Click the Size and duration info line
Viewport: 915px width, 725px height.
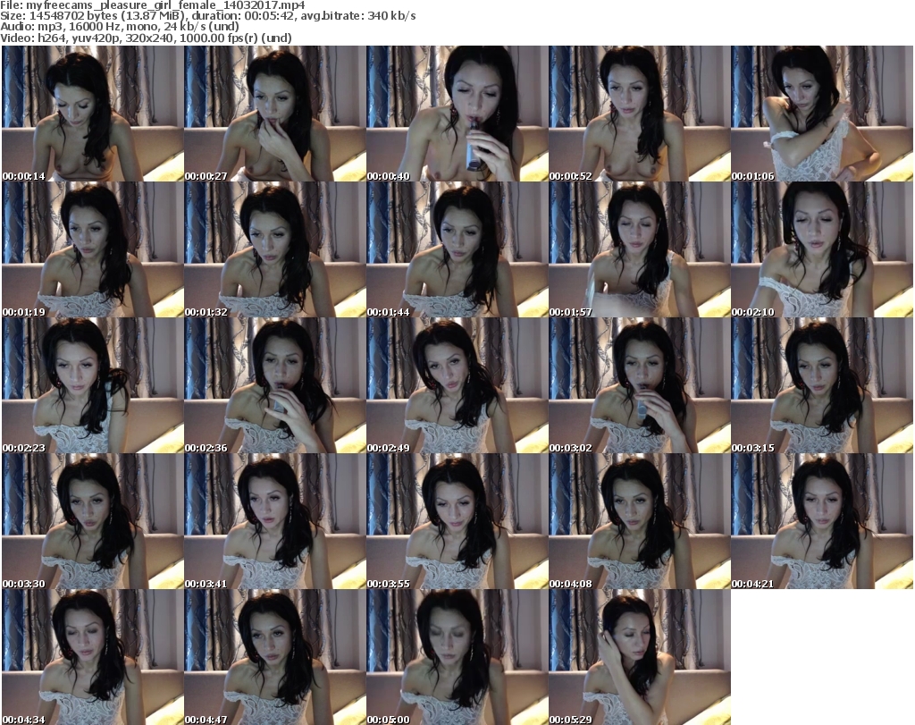(208, 16)
